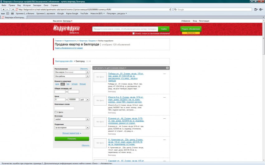Open the 'Все округа' dropdown
The height and width of the screenshot is (165, 265).
tap(72, 72)
